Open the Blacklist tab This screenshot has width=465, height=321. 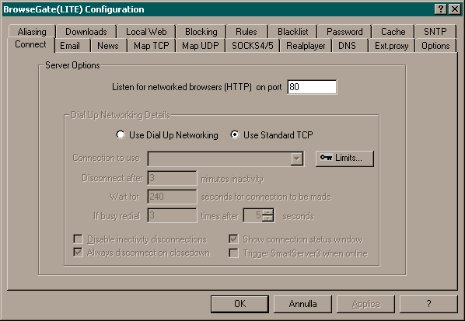click(x=292, y=31)
